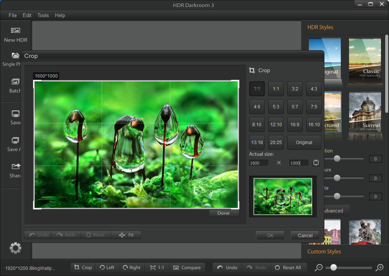Select the 8:10 crop ratio
This screenshot has width=389, height=276.
[x=257, y=125]
